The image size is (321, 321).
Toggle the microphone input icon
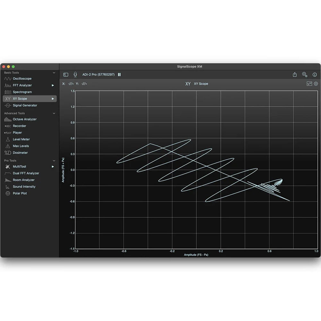point(75,74)
